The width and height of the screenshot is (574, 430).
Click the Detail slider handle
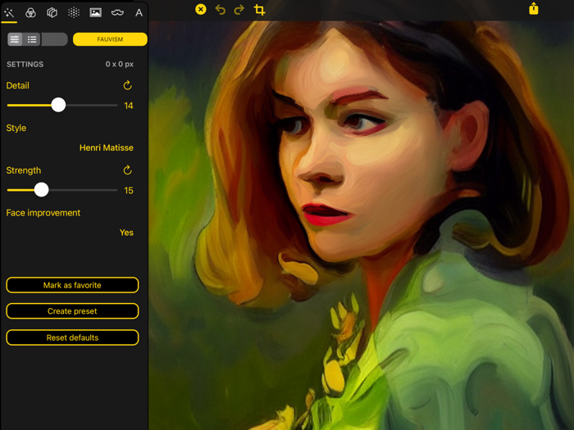[x=58, y=105]
